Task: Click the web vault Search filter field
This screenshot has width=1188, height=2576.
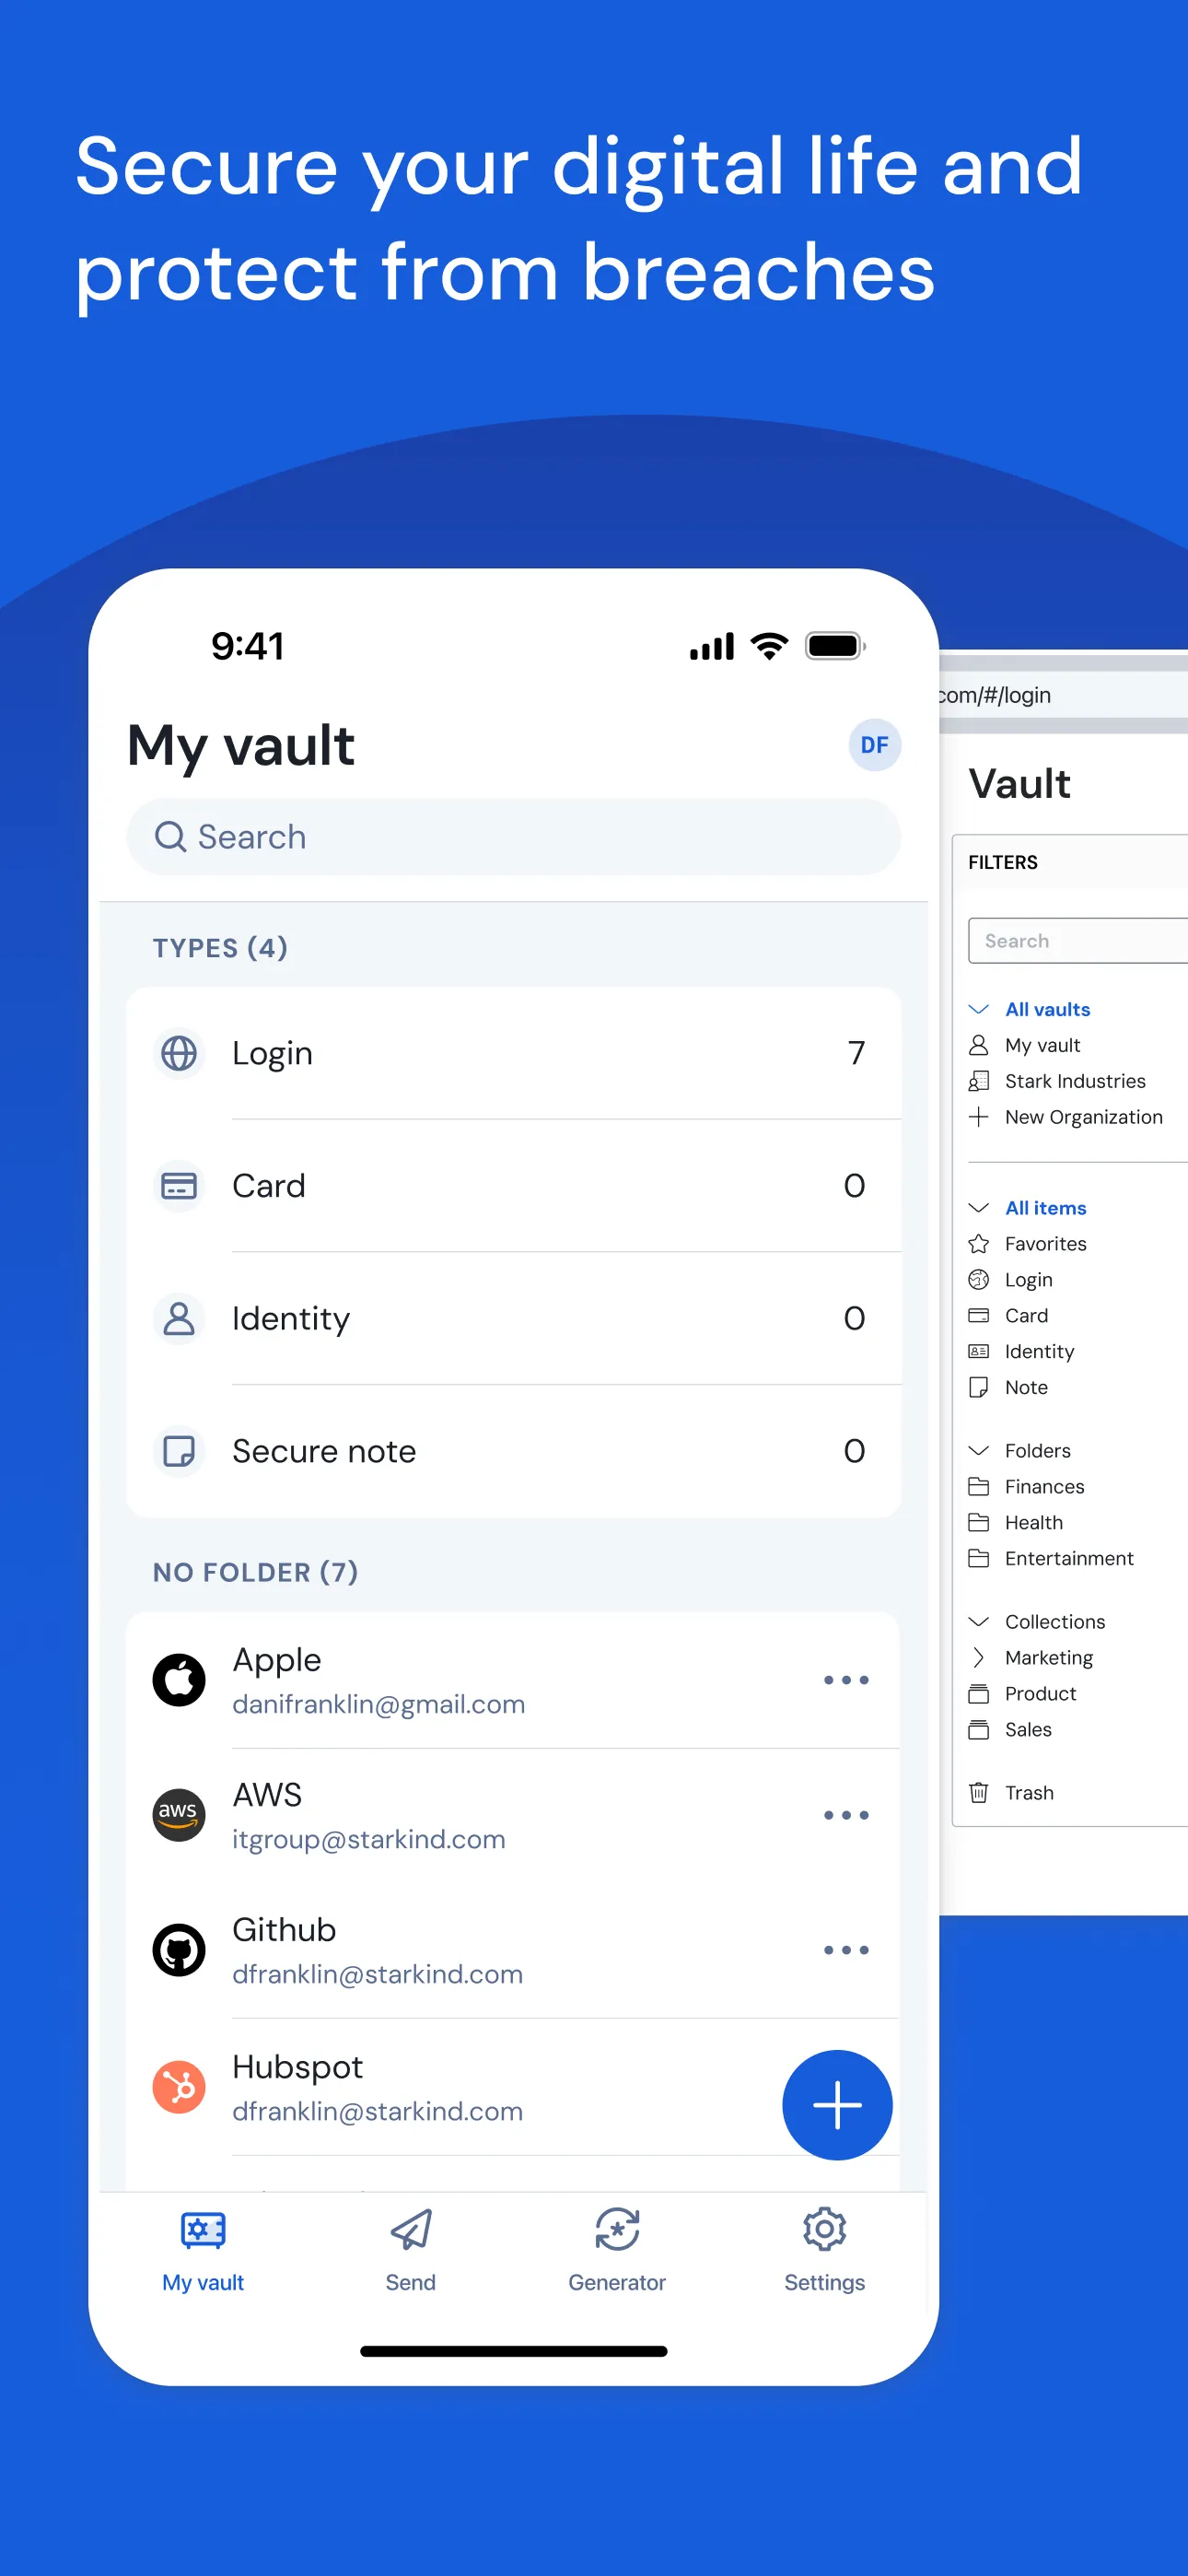Action: coord(1078,941)
